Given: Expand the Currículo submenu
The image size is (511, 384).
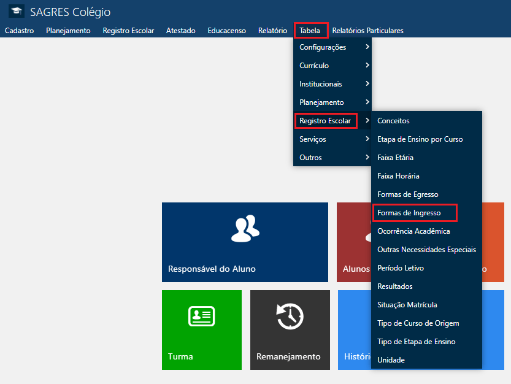Looking at the screenshot, I should (x=332, y=66).
